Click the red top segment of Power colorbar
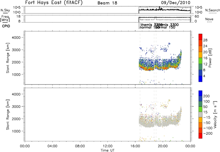The width and height of the screenshot is (220, 152). pos(200,37)
